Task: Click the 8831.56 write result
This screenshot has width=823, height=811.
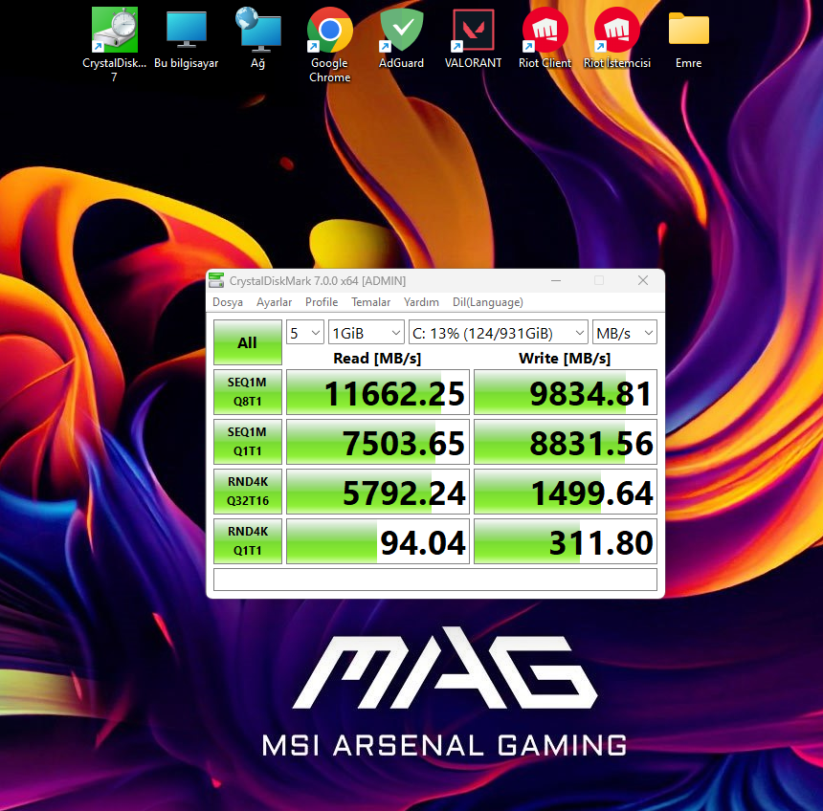Action: pyautogui.click(x=566, y=442)
